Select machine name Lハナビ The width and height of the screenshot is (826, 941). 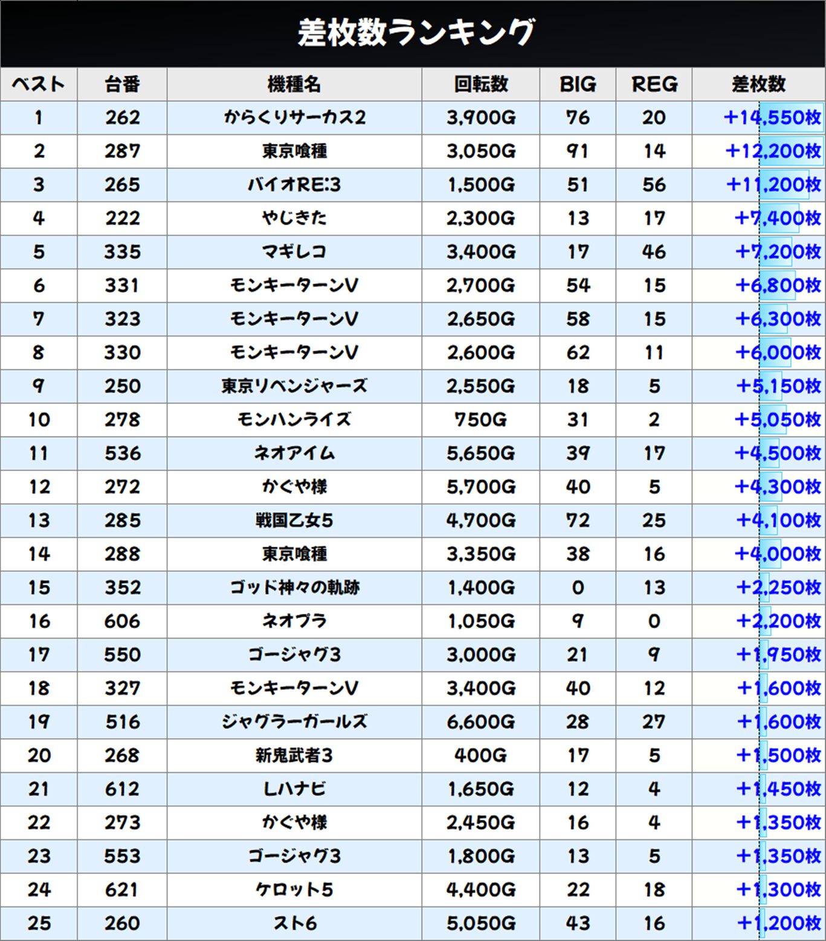click(x=294, y=789)
